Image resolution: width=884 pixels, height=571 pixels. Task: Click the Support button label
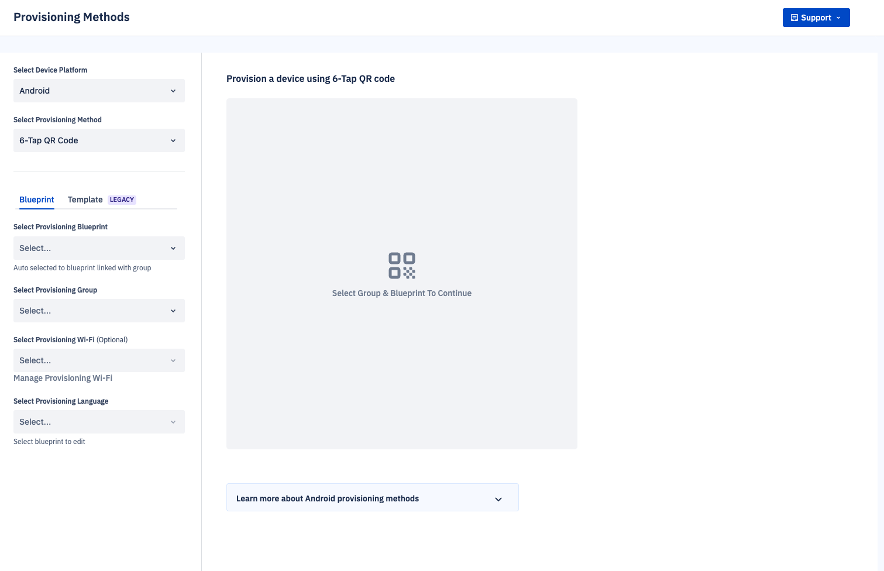pos(816,18)
